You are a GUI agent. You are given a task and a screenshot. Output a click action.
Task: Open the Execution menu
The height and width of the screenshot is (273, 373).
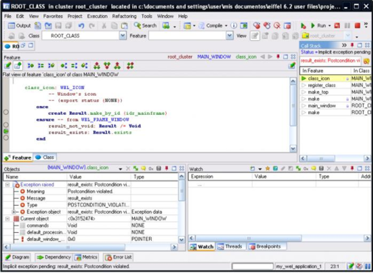coord(97,16)
